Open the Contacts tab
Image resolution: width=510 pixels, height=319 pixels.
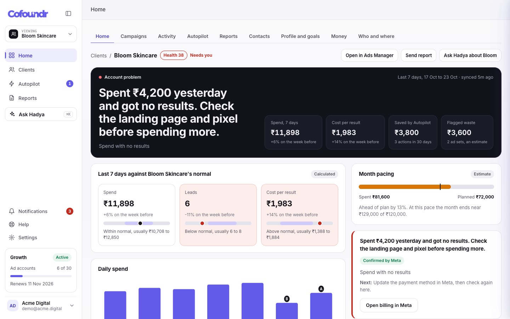[x=259, y=36]
